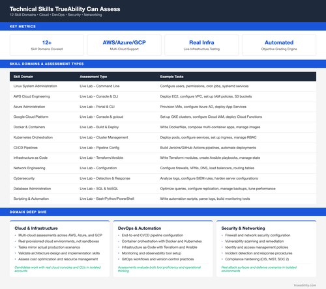Viewport: 326px width, 289px height.
Task: Click 'Write automation scripts, parse logs' text
Action: coord(205,199)
